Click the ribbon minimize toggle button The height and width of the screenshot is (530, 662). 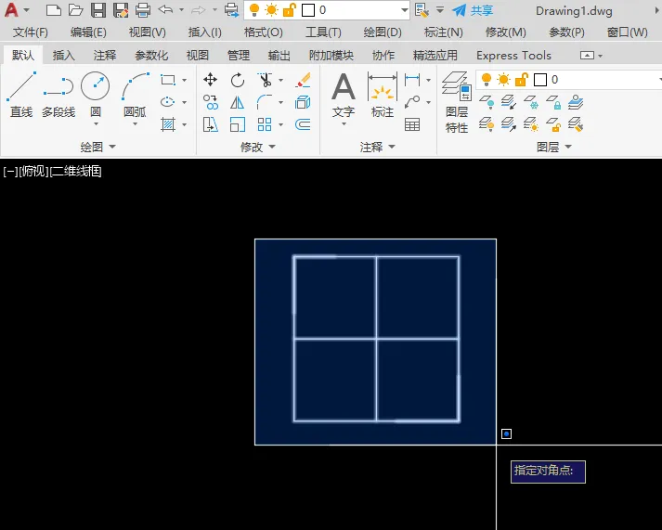point(587,56)
